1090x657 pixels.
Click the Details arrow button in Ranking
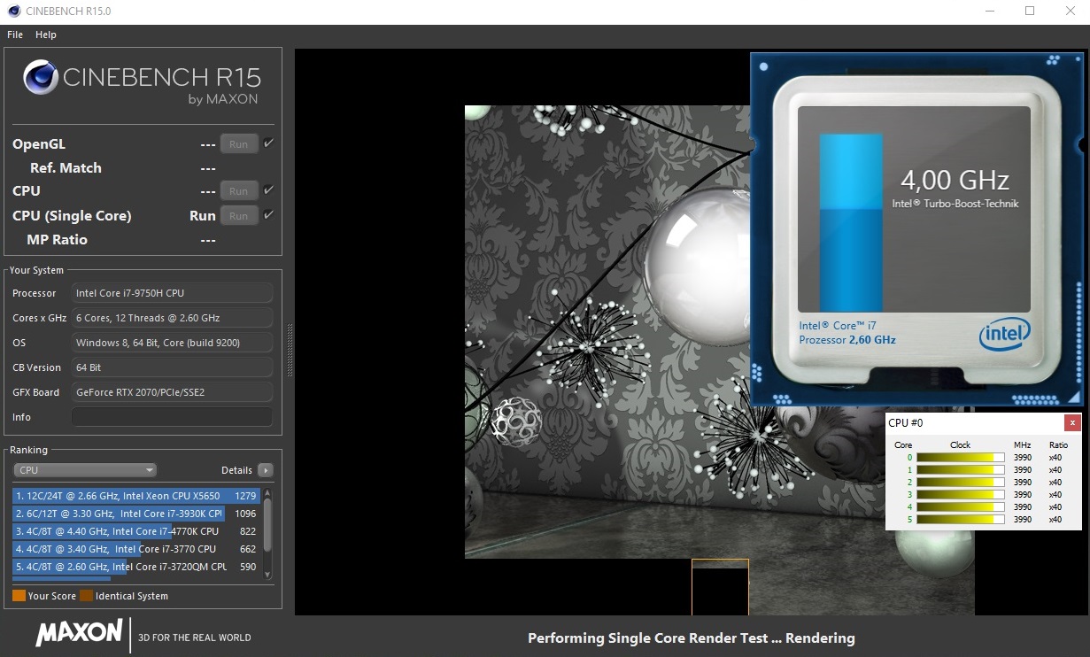pyautogui.click(x=265, y=470)
